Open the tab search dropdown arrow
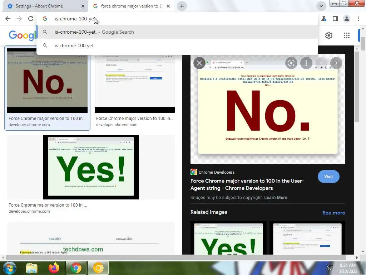The image size is (366, 275). [x=321, y=6]
